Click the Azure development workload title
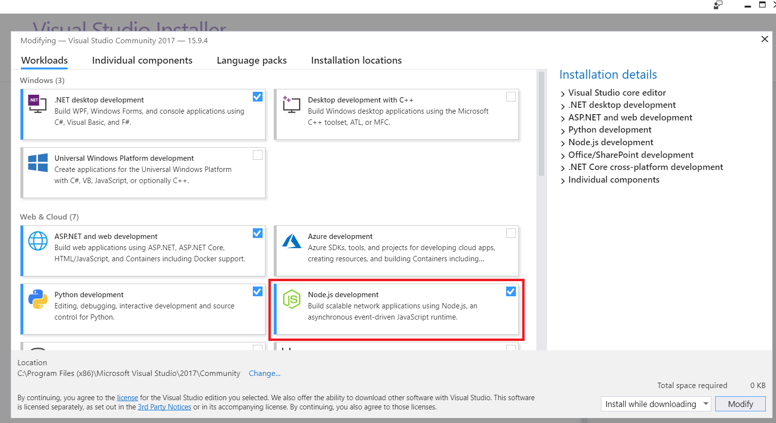The width and height of the screenshot is (776, 423). click(x=340, y=237)
